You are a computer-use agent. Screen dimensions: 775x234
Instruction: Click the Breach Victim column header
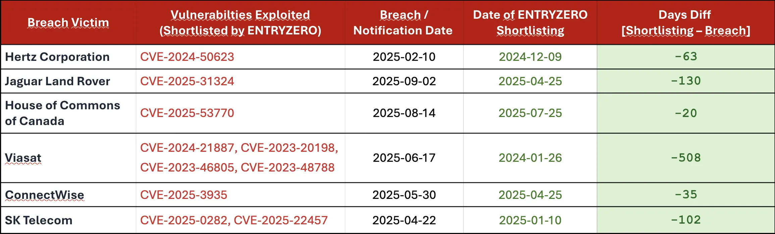68,22
